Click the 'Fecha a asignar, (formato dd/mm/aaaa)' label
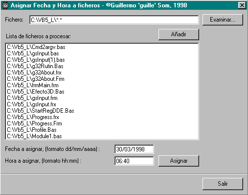This screenshot has height=195, width=248. click(x=52, y=149)
